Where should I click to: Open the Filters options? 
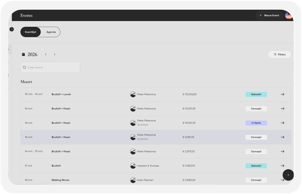pos(280,54)
